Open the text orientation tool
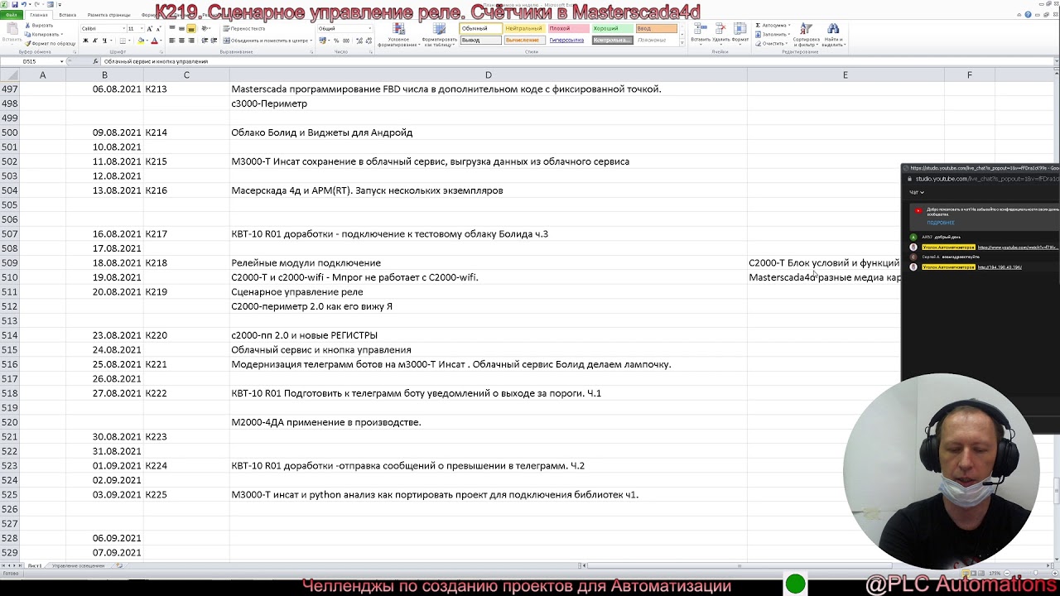The height and width of the screenshot is (596, 1060). click(x=206, y=28)
